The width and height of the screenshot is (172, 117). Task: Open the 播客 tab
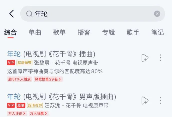point(84,32)
